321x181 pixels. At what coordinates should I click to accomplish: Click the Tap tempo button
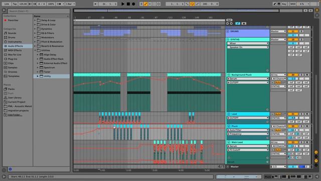tap(15, 4)
